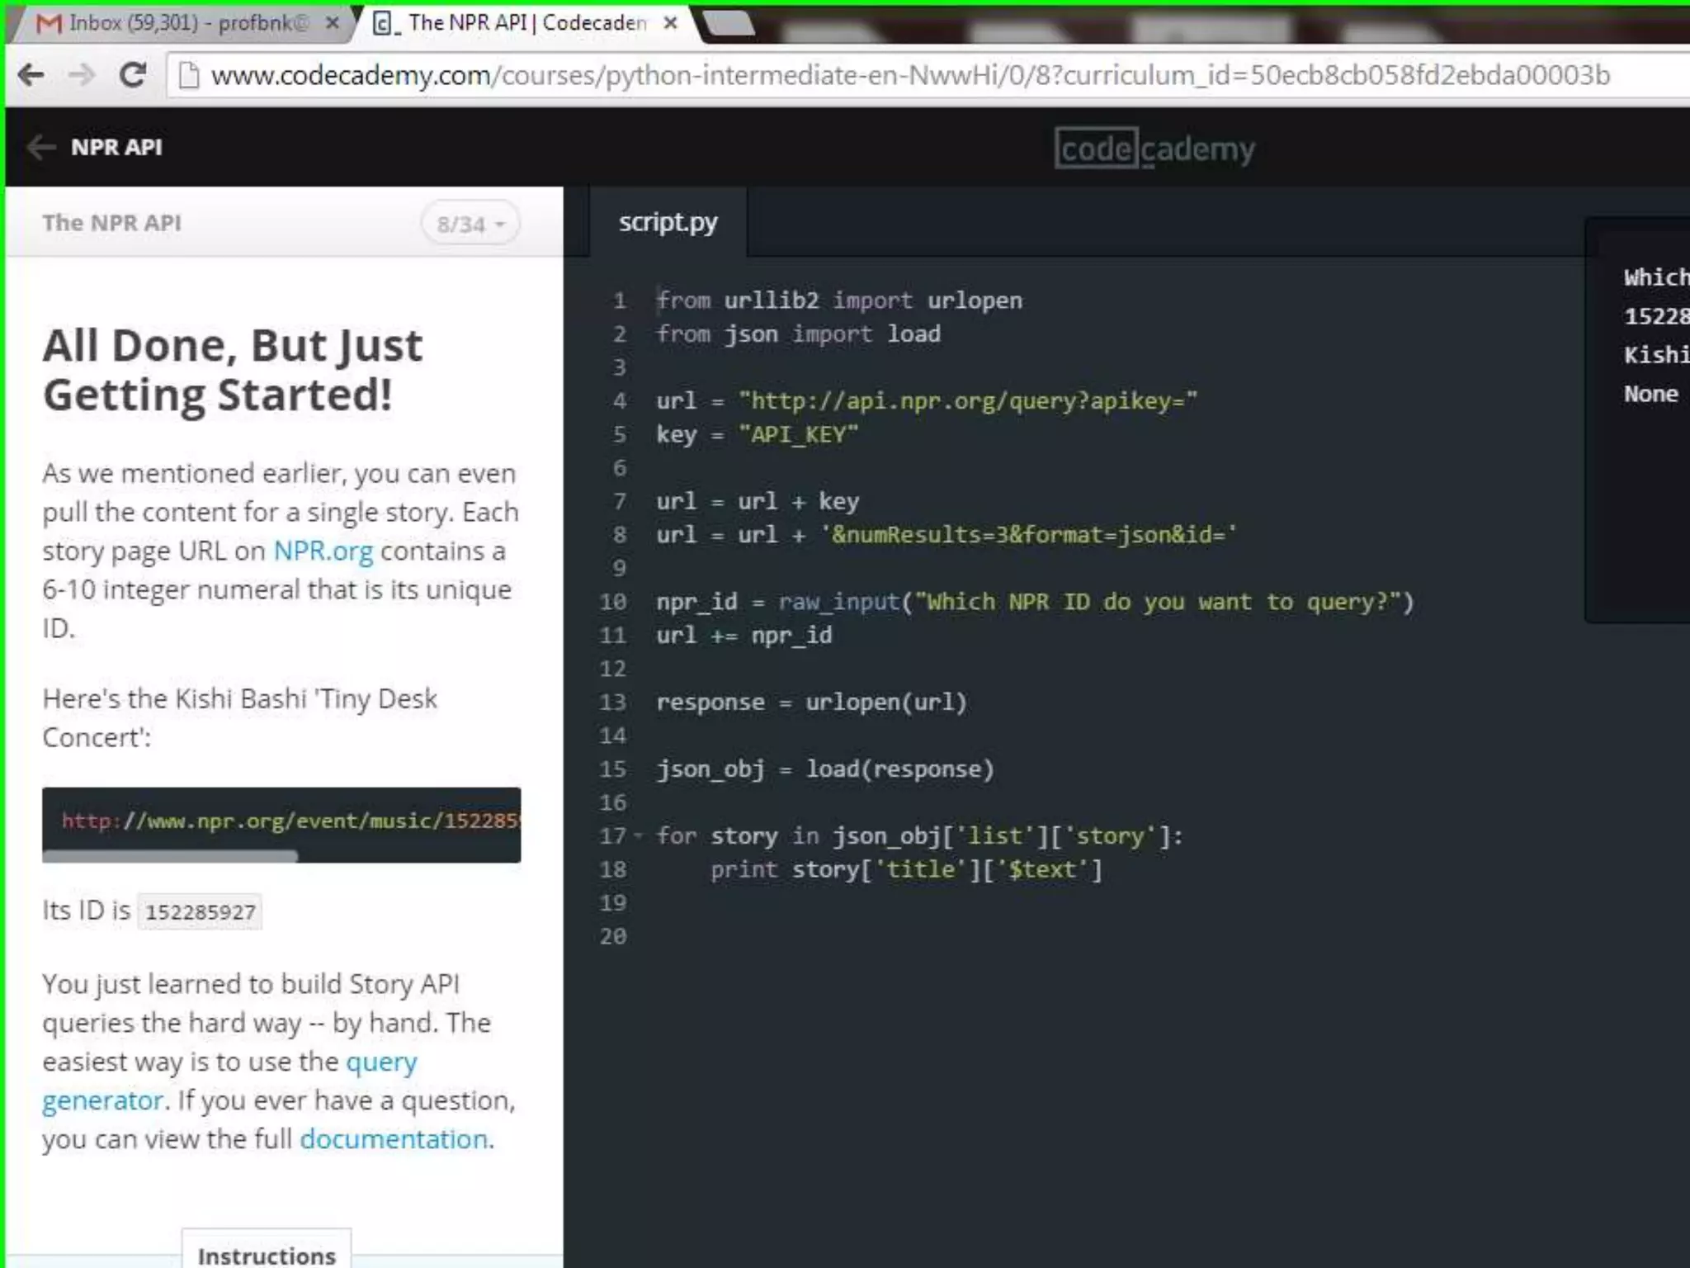
Task: Click the Gmail favicon on Inbox tab
Action: pos(50,23)
